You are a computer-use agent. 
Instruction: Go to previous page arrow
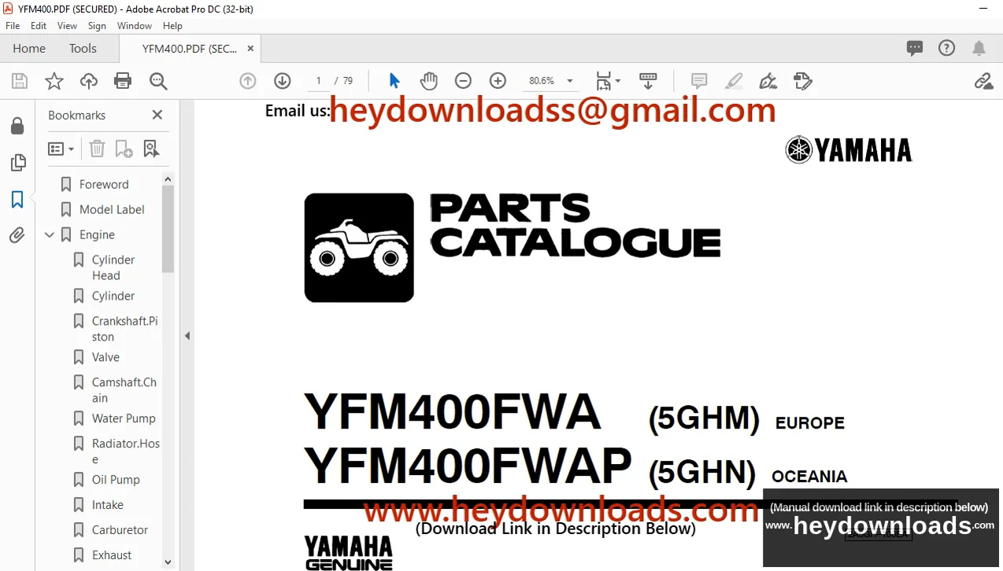(248, 81)
